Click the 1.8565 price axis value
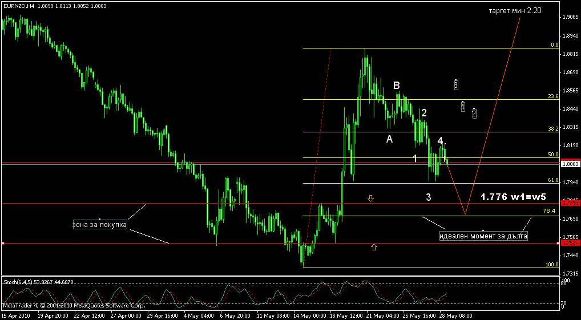This screenshot has height=320, width=581. click(571, 90)
